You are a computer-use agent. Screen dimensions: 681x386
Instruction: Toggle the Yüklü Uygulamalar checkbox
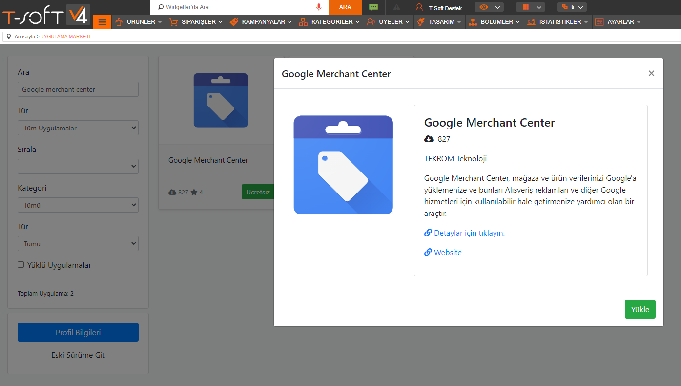pos(21,265)
